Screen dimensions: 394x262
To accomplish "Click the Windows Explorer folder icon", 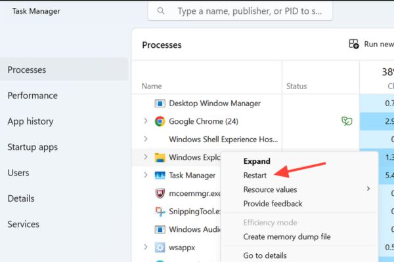I will [160, 158].
